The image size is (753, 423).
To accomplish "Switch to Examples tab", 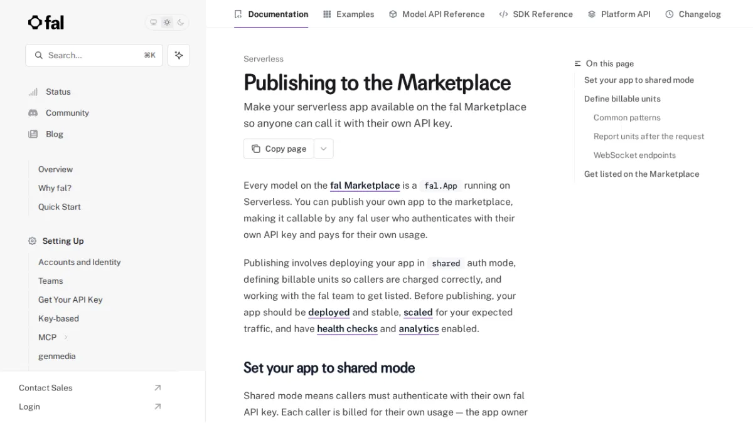I will 348,14.
